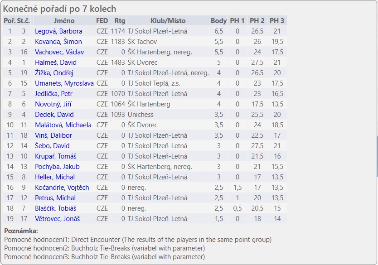The height and width of the screenshot is (265, 378).
Task: Open Heller, Michal player link
Action: [x=55, y=177]
